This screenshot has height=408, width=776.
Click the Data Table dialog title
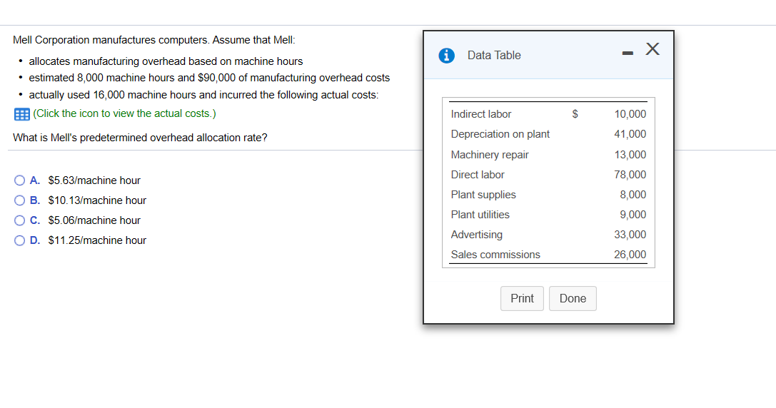[x=494, y=56]
